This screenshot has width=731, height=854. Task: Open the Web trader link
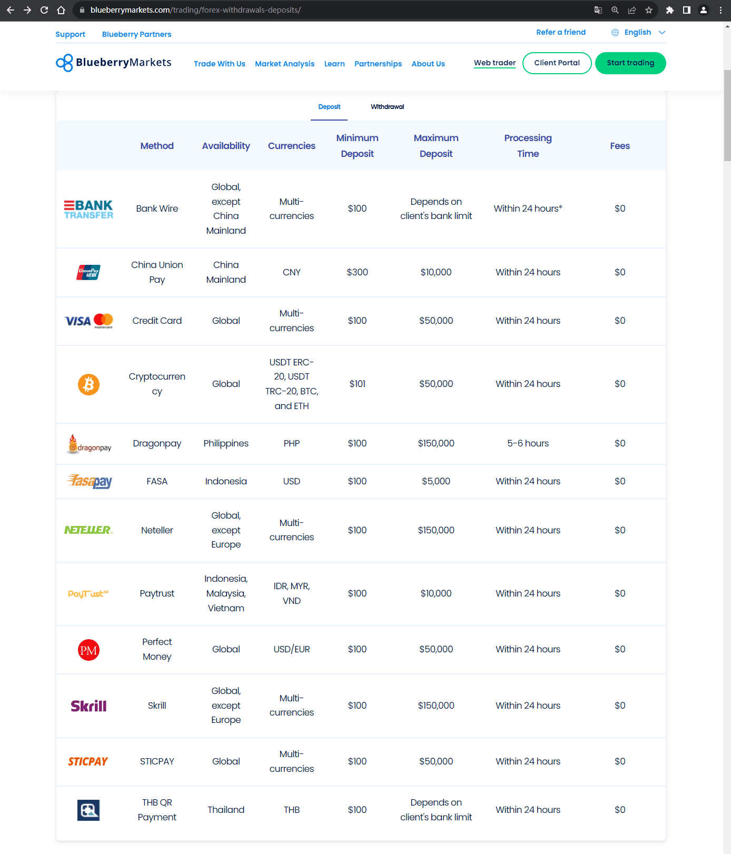(x=495, y=63)
